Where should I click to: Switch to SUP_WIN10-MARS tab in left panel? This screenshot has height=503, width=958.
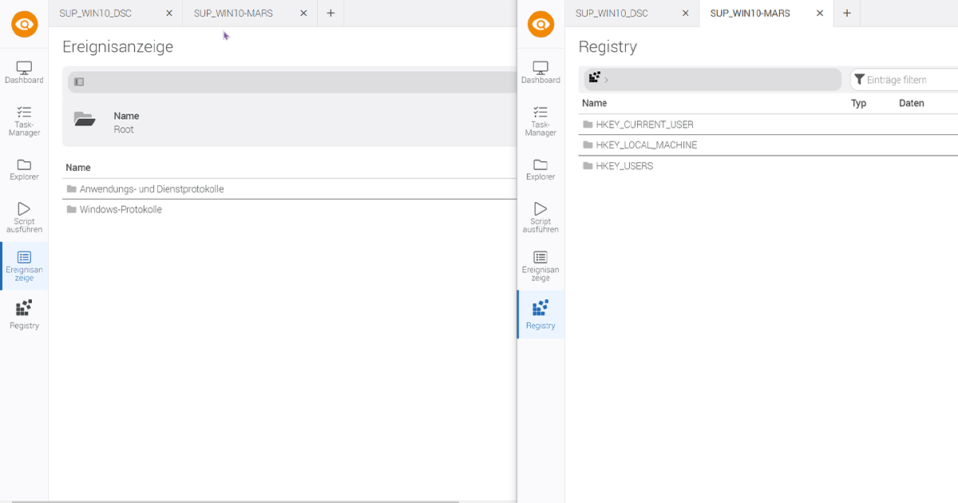[233, 14]
